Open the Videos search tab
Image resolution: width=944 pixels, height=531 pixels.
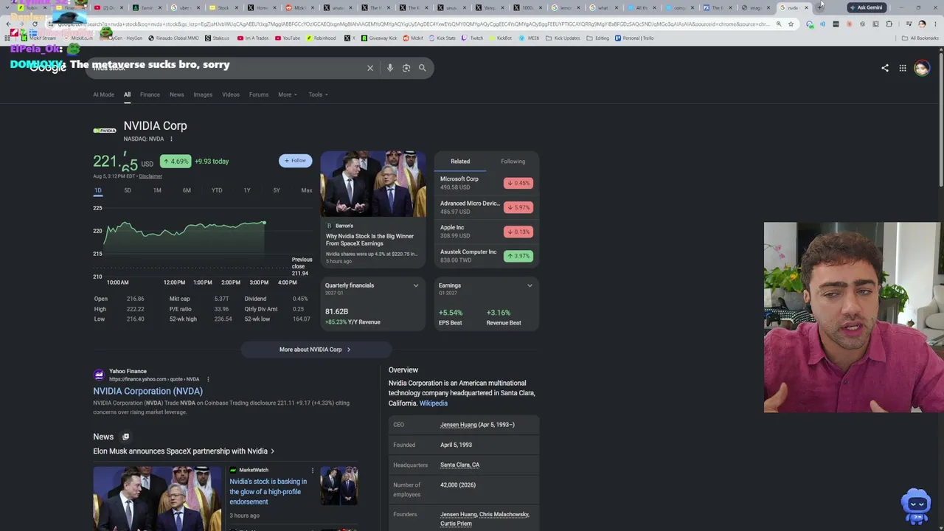point(231,94)
